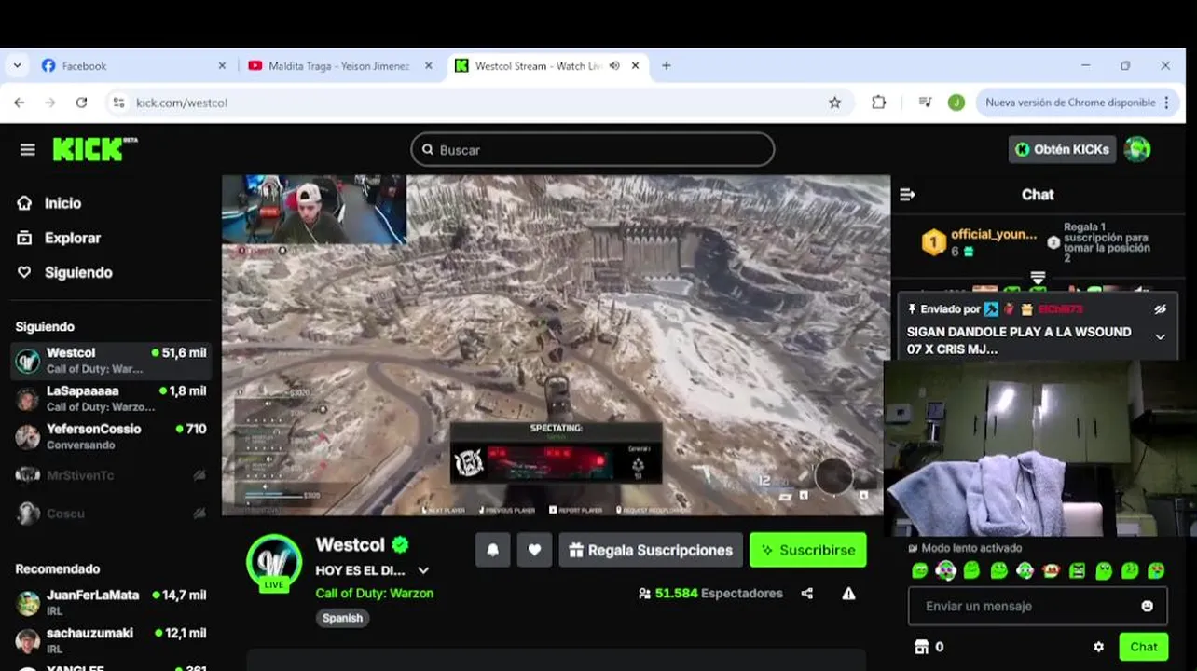Go back in the browser
Image resolution: width=1197 pixels, height=671 pixels.
(20, 103)
